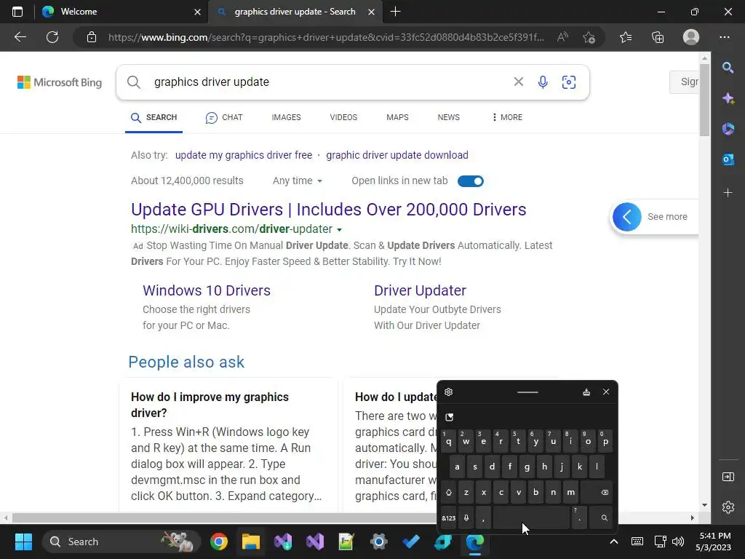The width and height of the screenshot is (745, 559).
Task: Expand the See more side panel arrow
Action: click(626, 217)
